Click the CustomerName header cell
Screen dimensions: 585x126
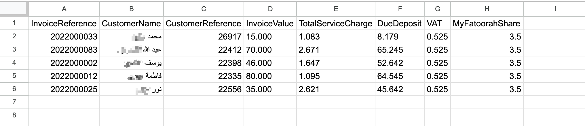click(132, 23)
